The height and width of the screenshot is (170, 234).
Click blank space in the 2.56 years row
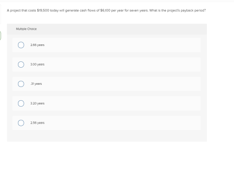click(122, 123)
